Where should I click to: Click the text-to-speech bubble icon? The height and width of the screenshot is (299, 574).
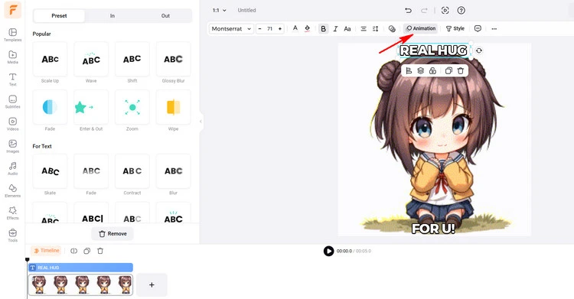click(478, 28)
